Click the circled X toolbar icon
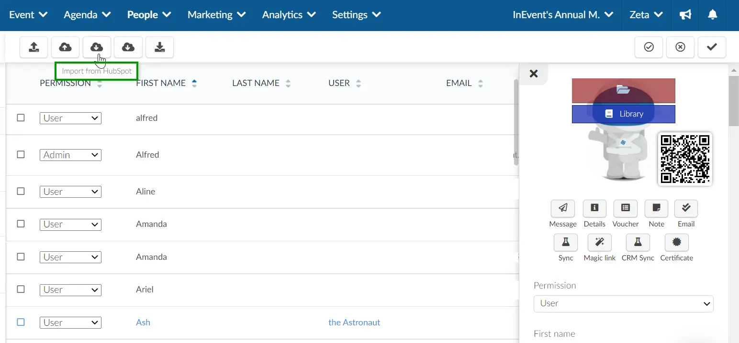The height and width of the screenshot is (343, 739). point(680,47)
